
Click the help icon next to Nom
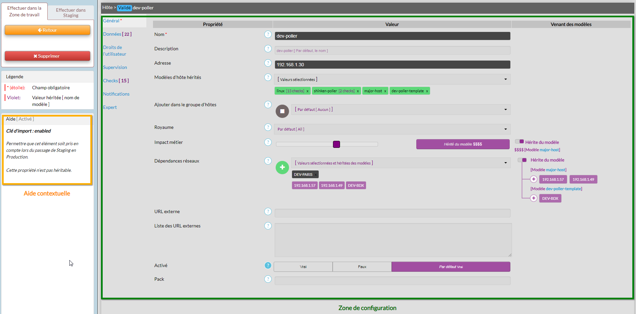tap(268, 34)
